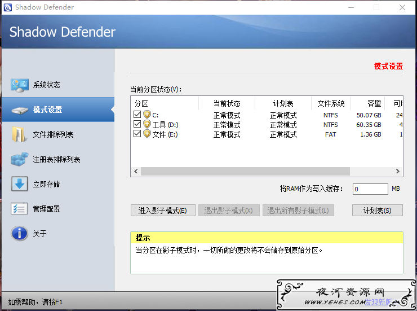Sort by the 计划表 column header
Image resolution: width=417 pixels, height=311 pixels.
[283, 104]
